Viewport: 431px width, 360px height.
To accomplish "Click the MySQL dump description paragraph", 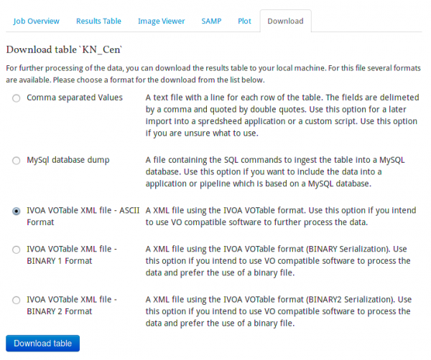I will pos(277,172).
